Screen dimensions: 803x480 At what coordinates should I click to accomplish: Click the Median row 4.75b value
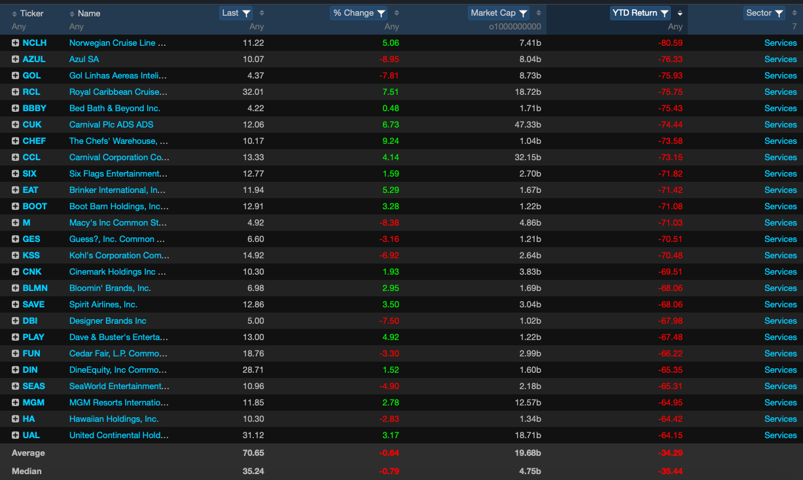pos(529,471)
